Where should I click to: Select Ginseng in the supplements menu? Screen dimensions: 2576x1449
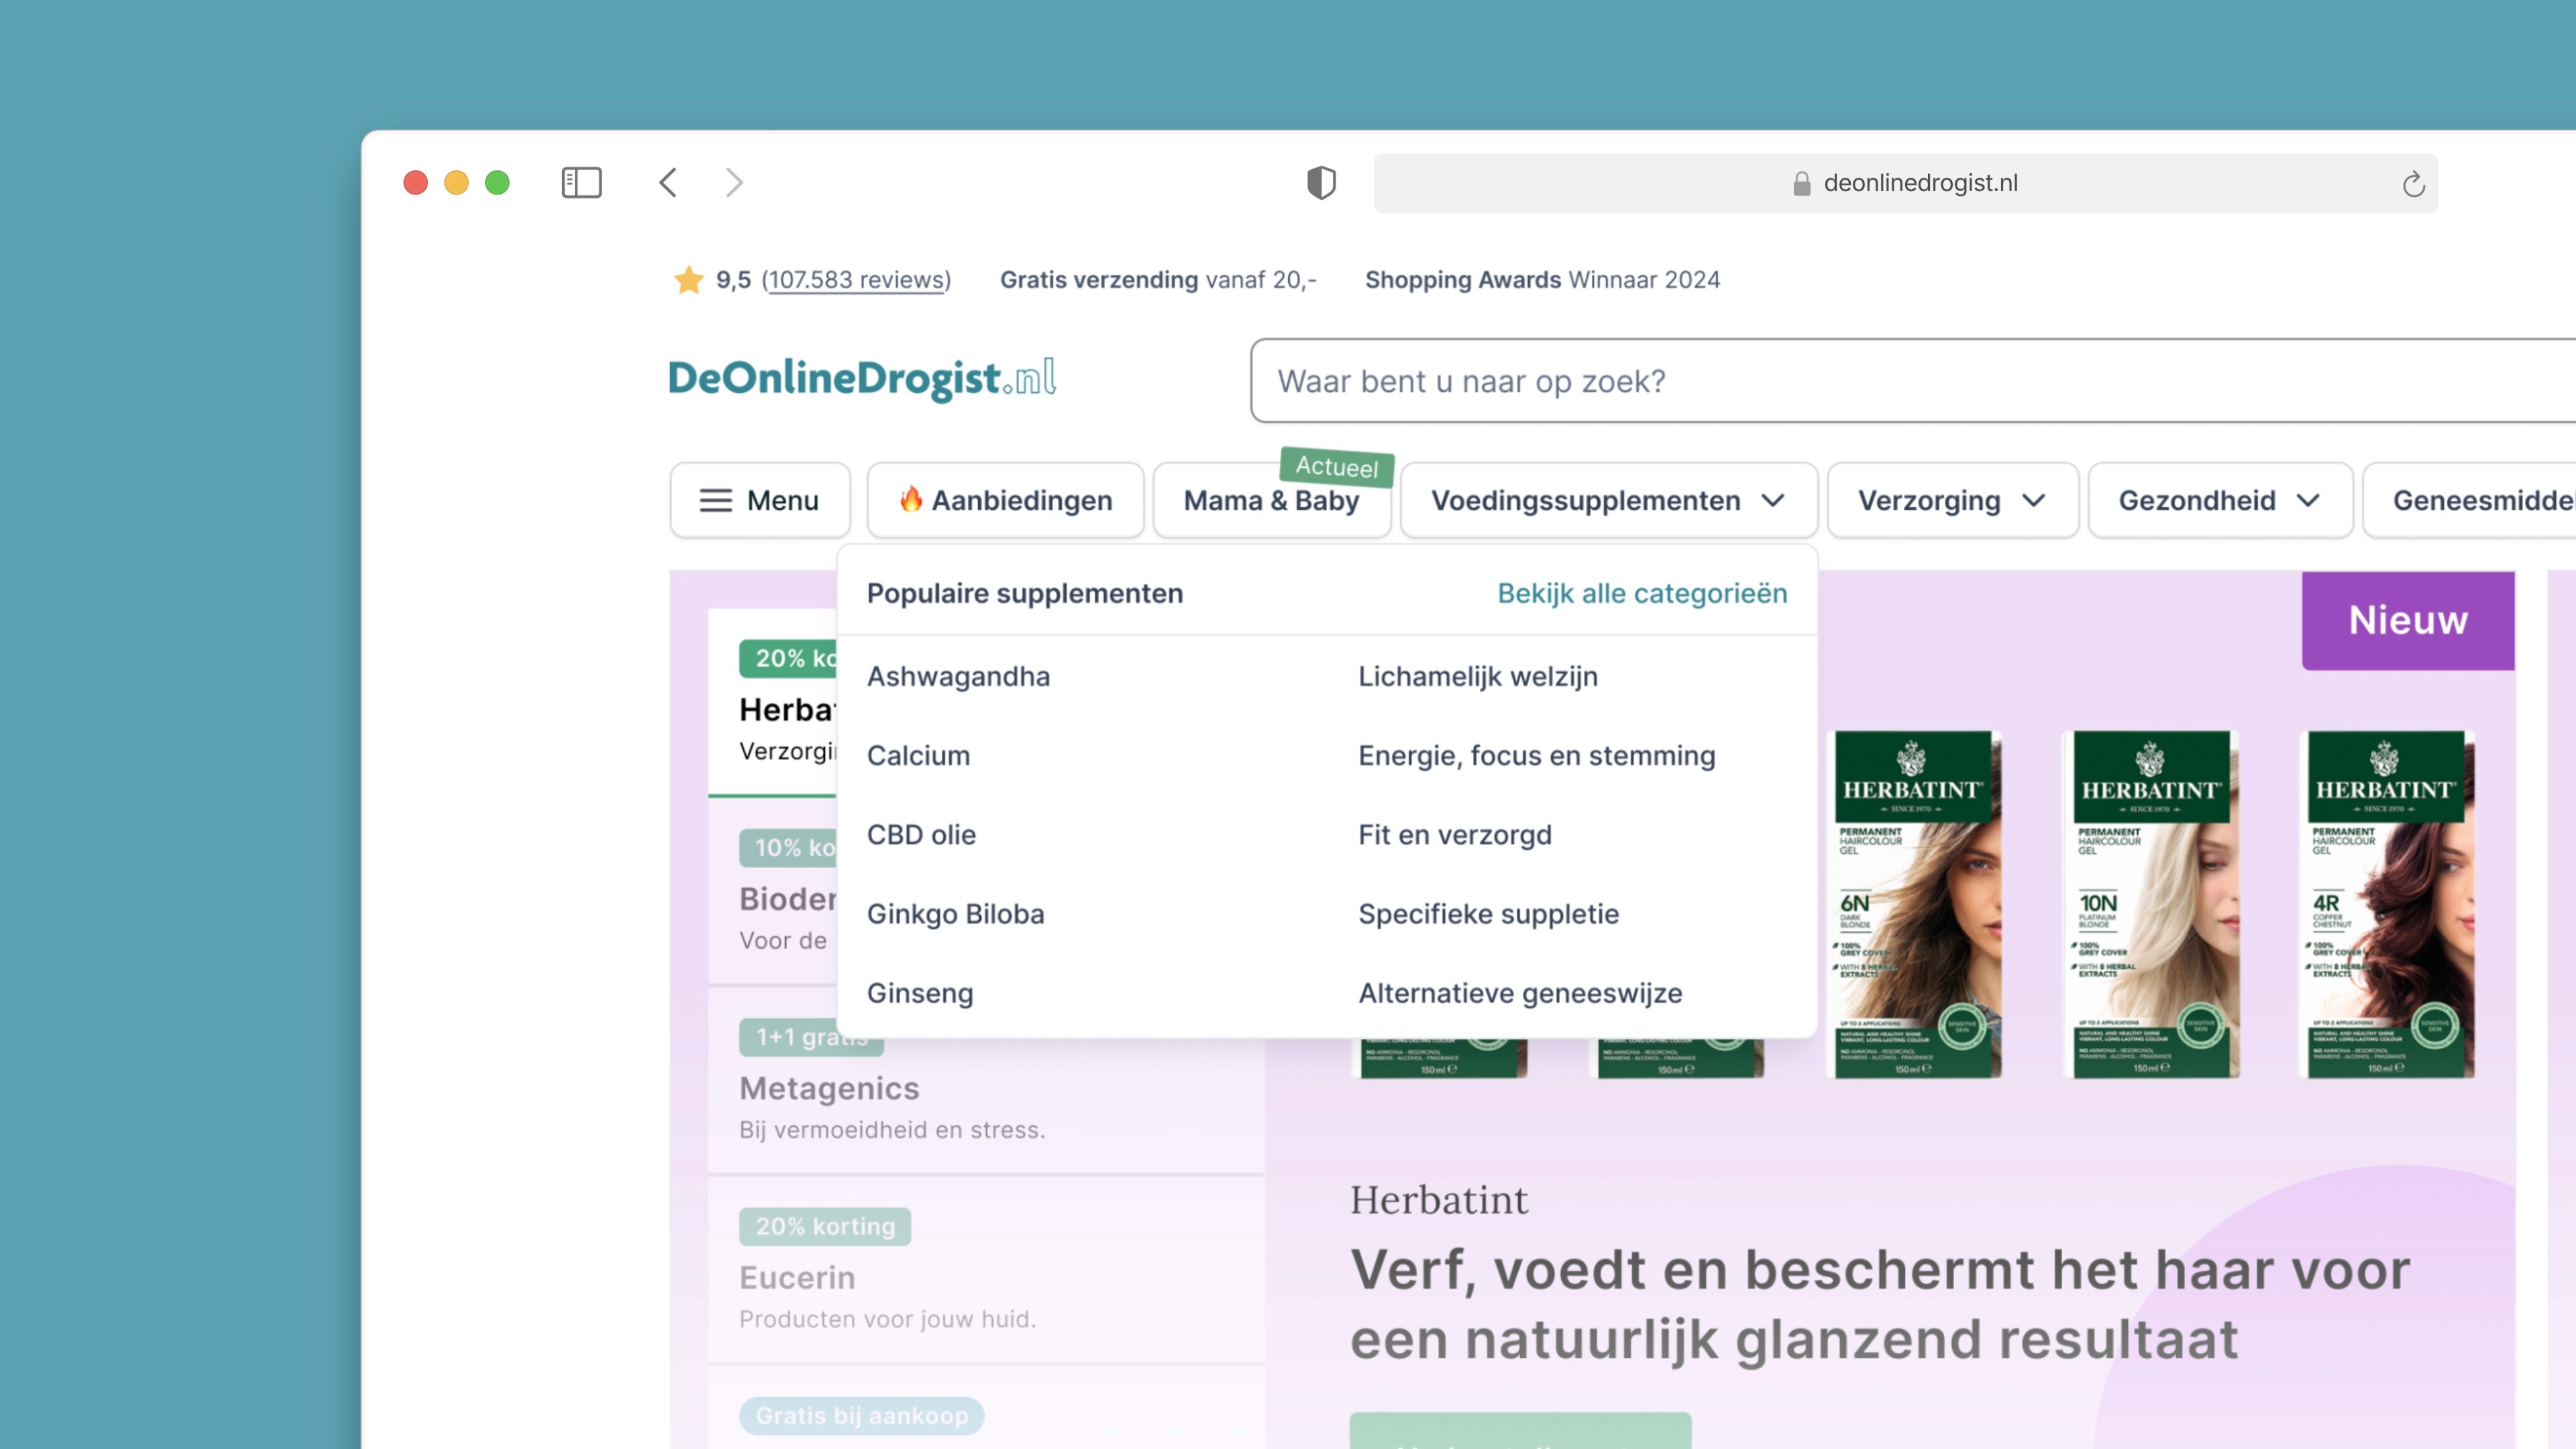[x=920, y=993]
